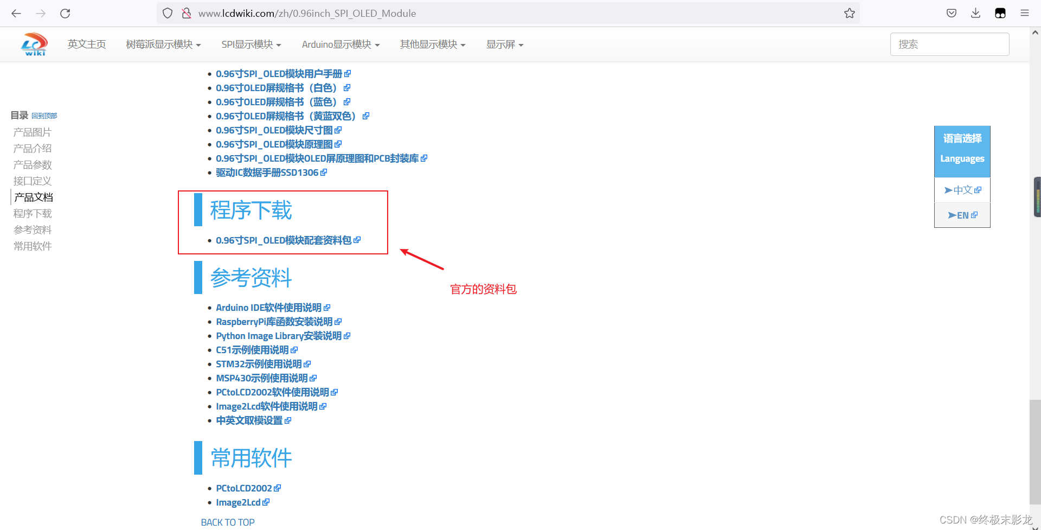Screen dimensions: 1041x530
Task: Expand the Arduino显示模块 dropdown
Action: (340, 44)
